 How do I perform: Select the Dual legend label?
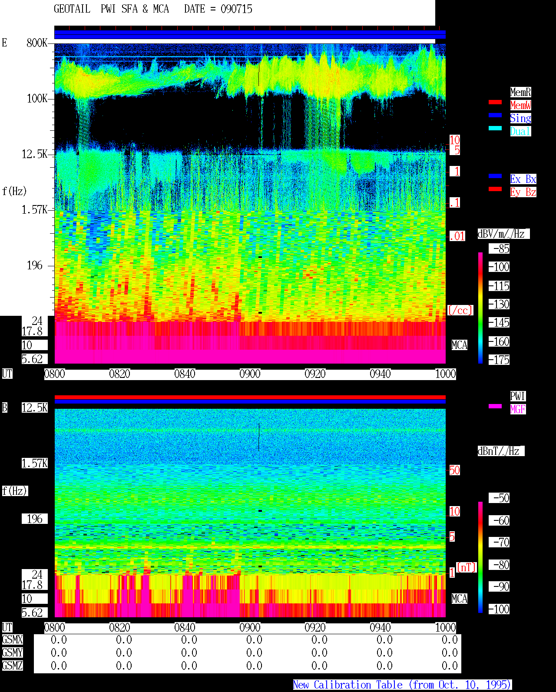pos(520,131)
